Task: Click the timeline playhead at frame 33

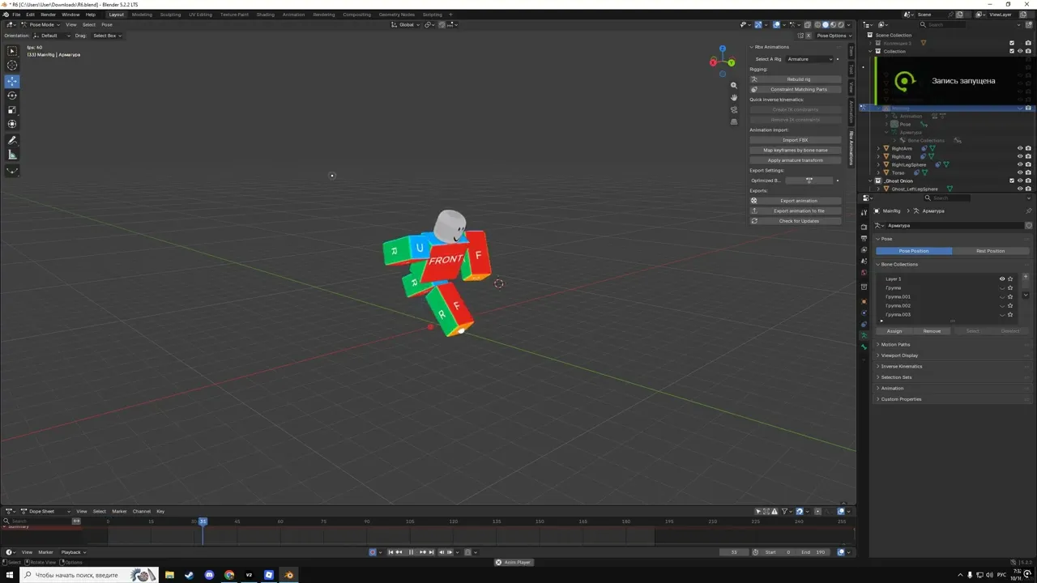Action: coord(203,521)
